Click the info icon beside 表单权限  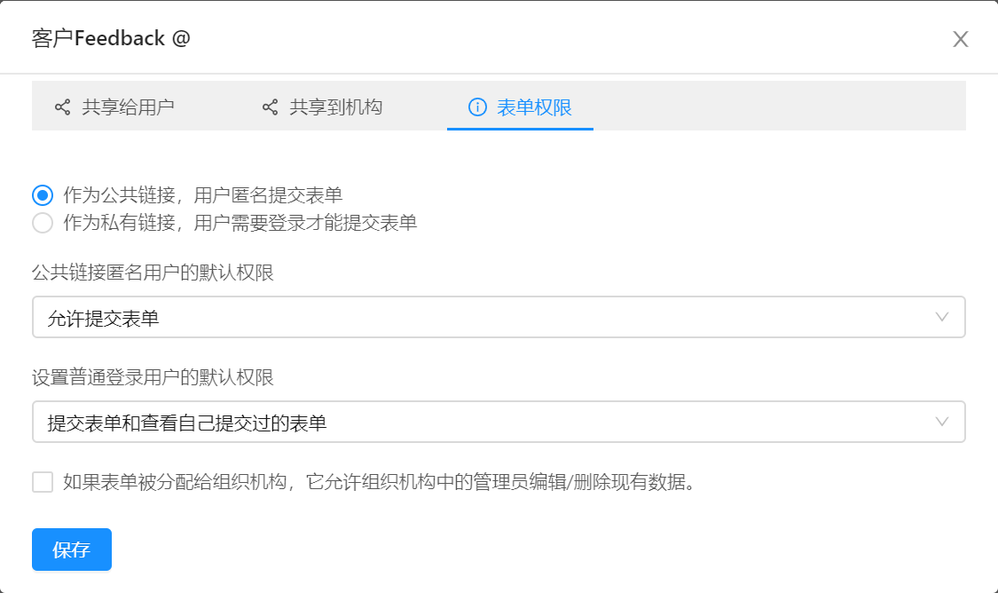coord(477,107)
